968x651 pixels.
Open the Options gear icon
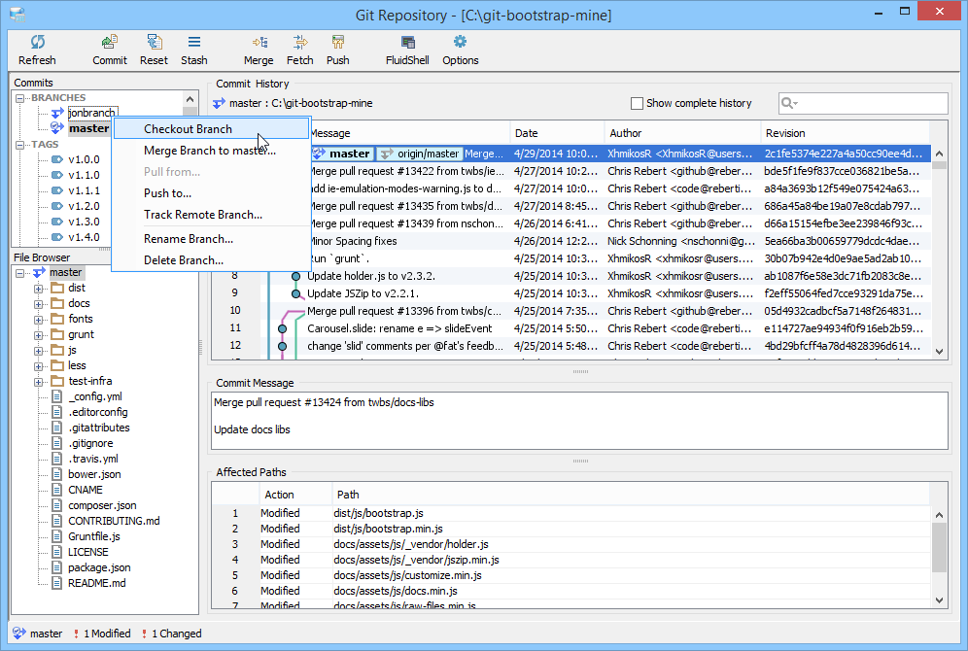pos(460,42)
